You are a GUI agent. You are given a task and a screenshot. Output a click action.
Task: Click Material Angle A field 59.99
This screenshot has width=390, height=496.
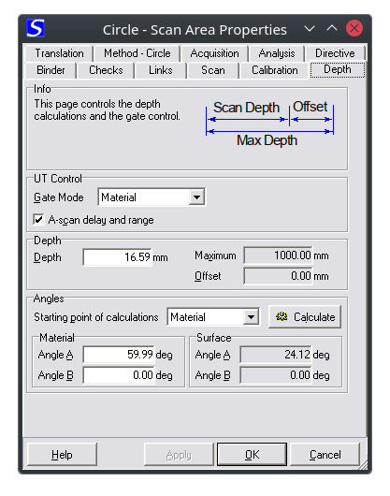[119, 355]
